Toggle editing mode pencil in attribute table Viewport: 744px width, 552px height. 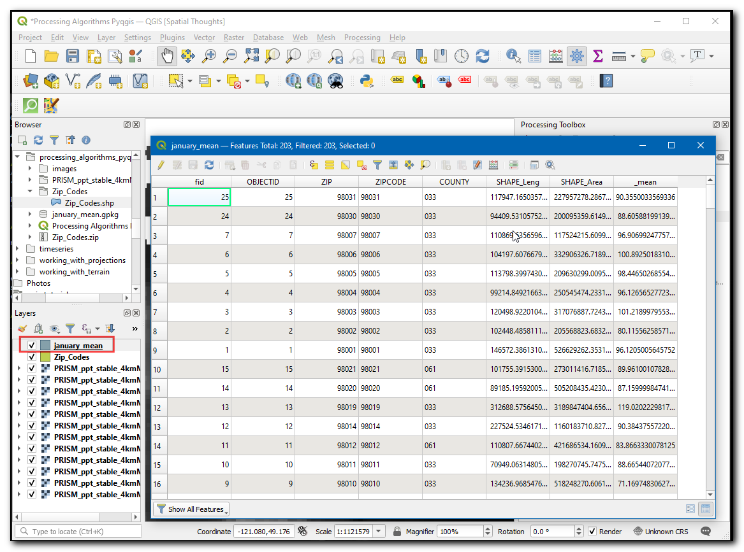pos(161,166)
